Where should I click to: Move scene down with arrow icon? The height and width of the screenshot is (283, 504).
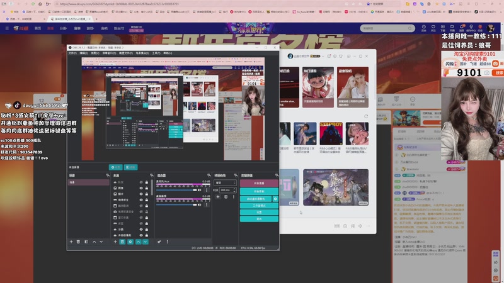point(101,241)
